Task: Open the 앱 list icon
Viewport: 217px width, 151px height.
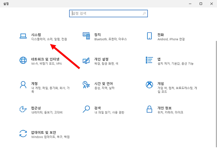Action: 149,60
